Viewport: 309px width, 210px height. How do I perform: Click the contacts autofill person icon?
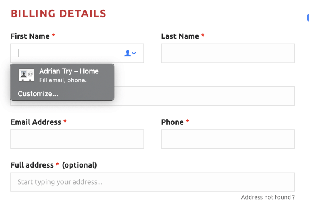tap(127, 53)
